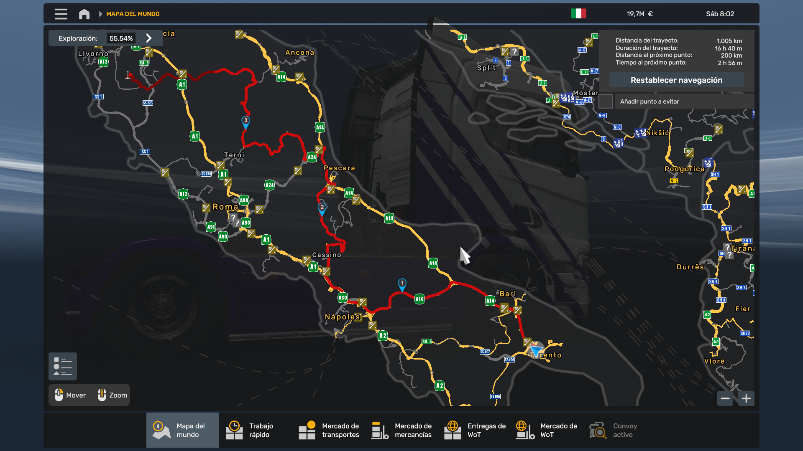
Task: Click the A12 highway sign near Livorno
Action: pyautogui.click(x=103, y=62)
